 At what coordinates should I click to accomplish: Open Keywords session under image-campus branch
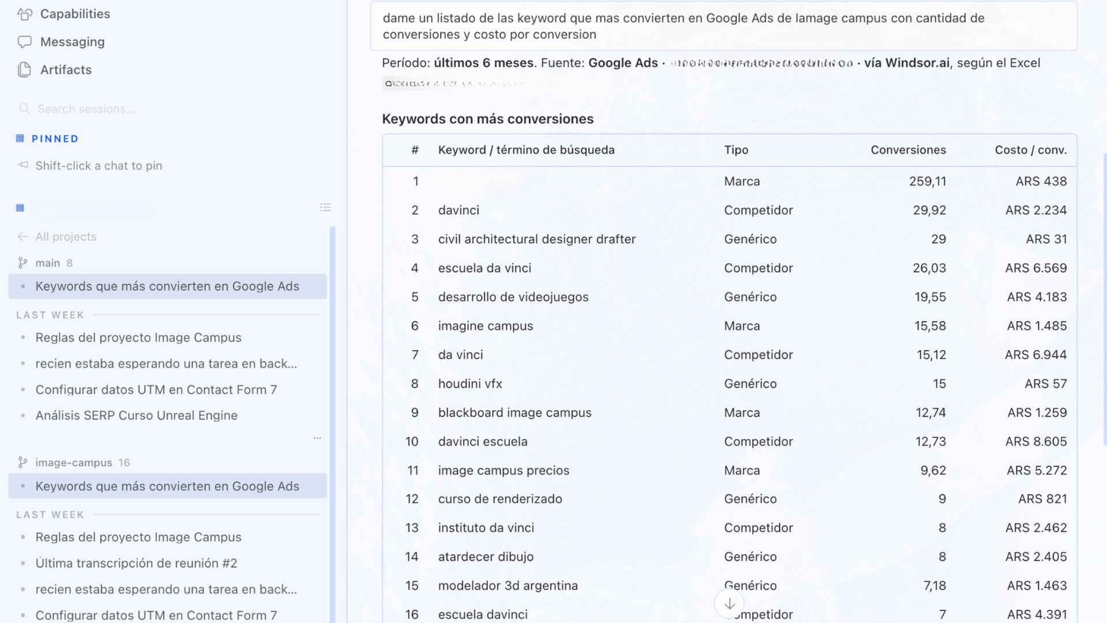(x=167, y=486)
